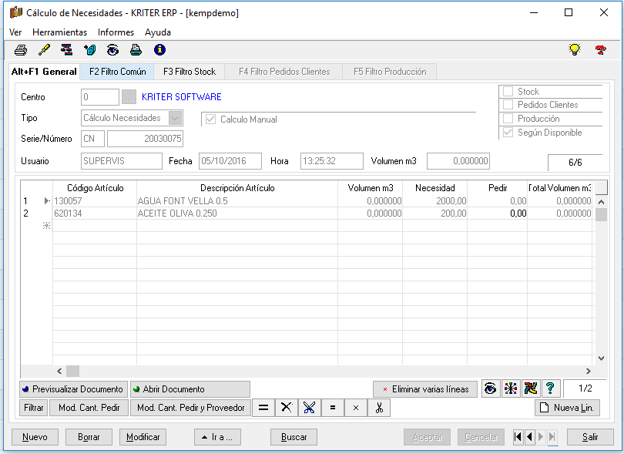Screen dimensions: 624x454
Task: Click the Centro lookup ellipsis button
Action: 129,97
